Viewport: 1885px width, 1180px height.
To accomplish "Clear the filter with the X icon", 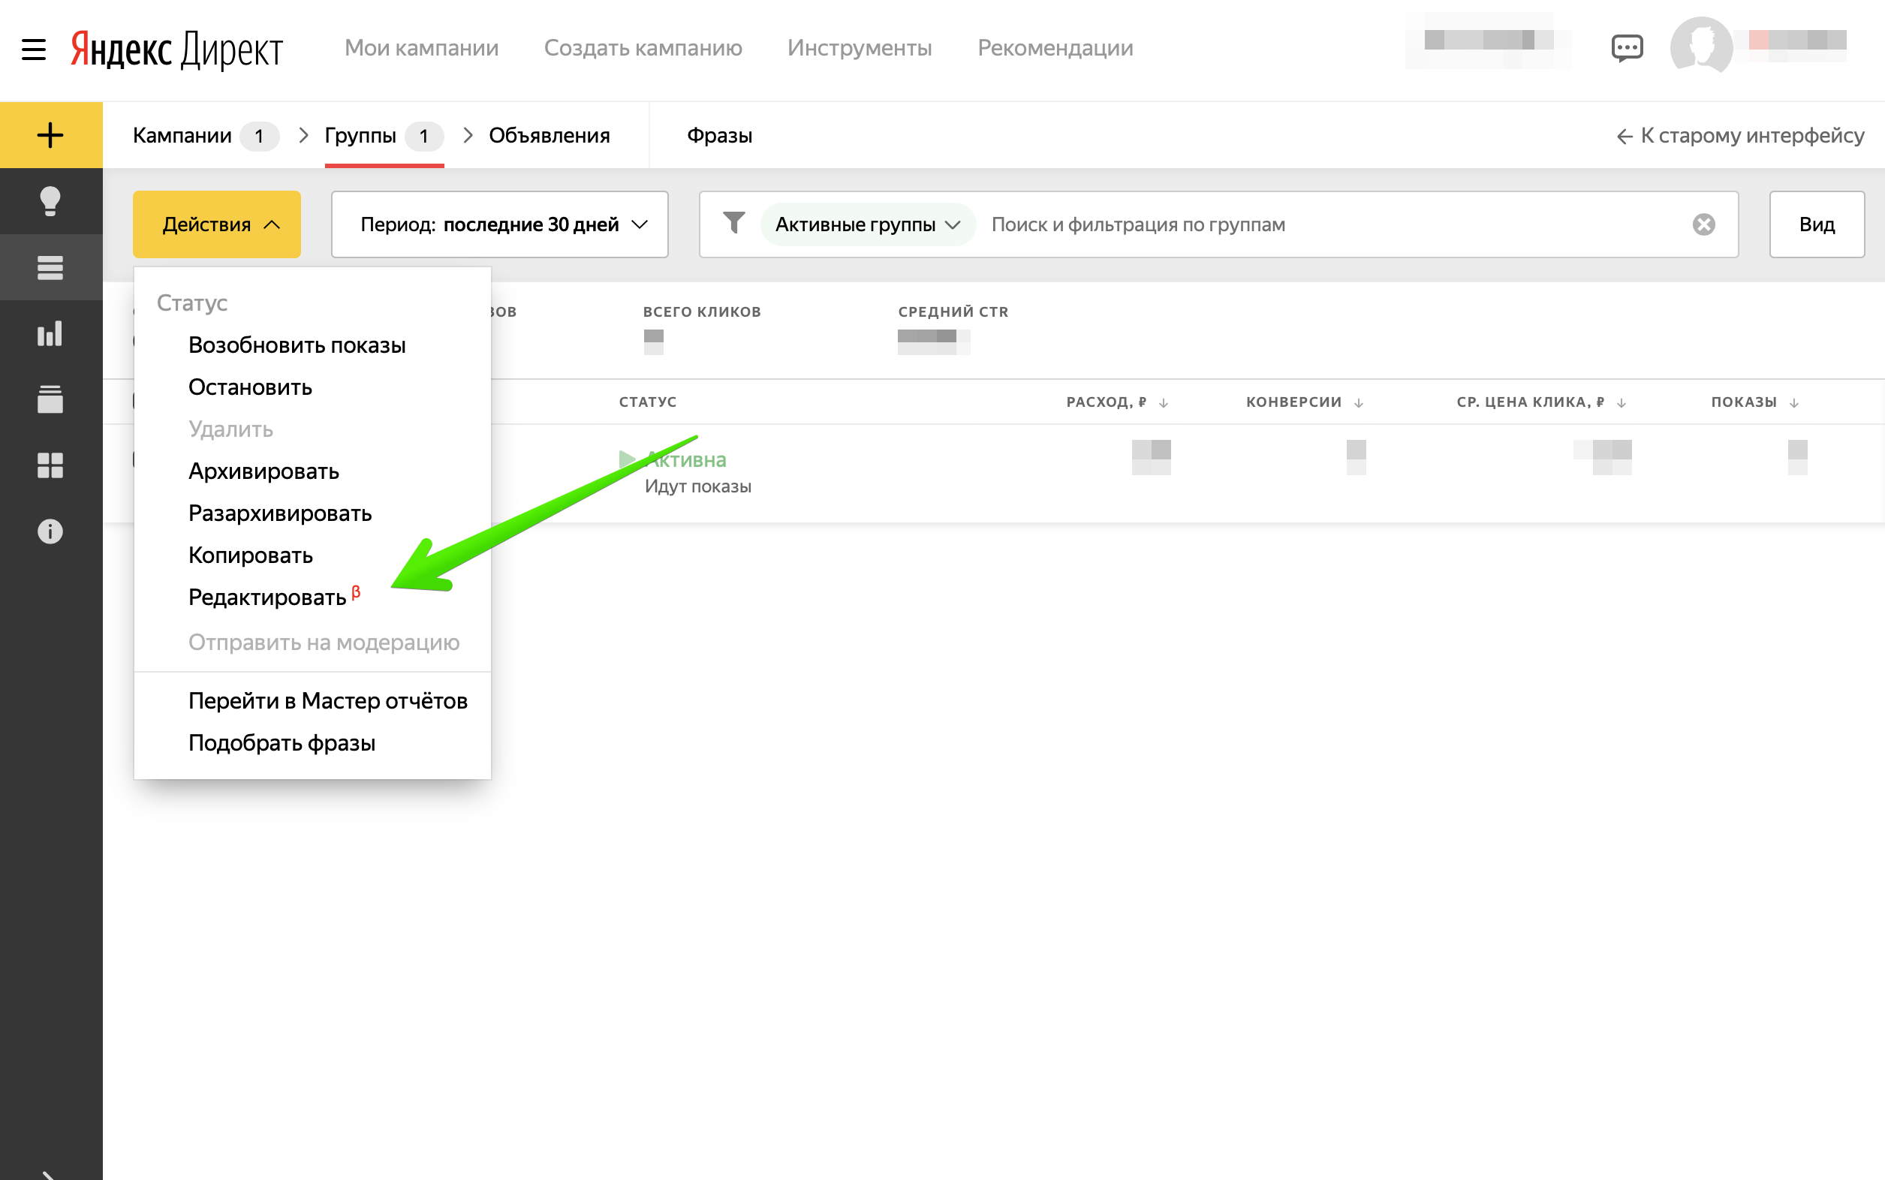I will tap(1703, 224).
